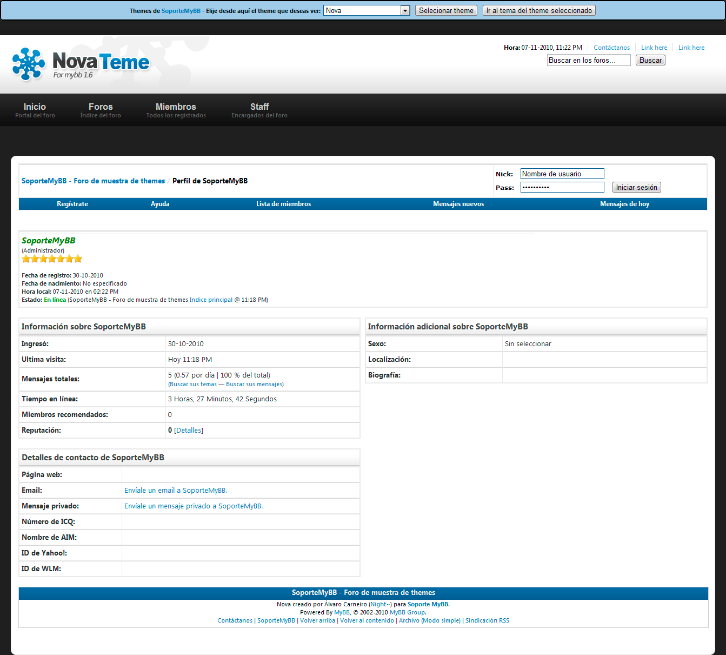Click the Sindicación RSS footer link
Screen dimensions: 726x655
(487, 621)
